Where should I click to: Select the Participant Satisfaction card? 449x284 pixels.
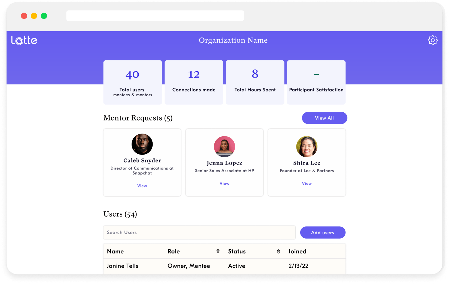[316, 82]
